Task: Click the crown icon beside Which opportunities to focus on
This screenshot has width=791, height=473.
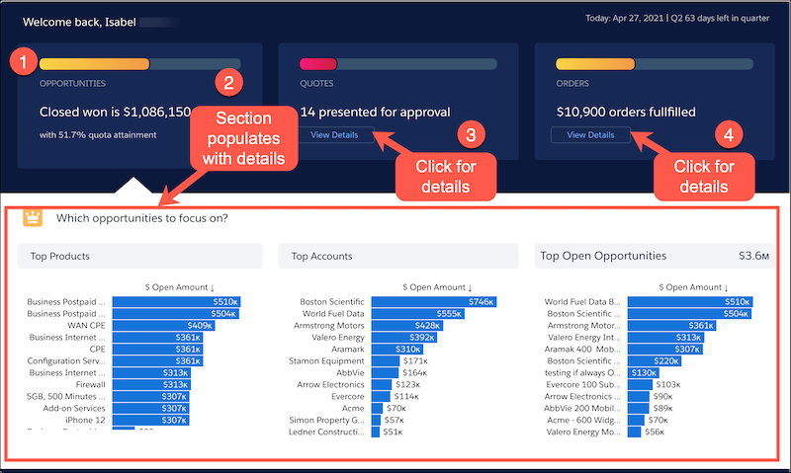Action: pyautogui.click(x=33, y=218)
